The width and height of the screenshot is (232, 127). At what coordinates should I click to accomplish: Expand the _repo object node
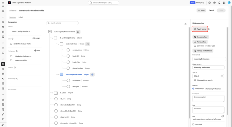53,93
